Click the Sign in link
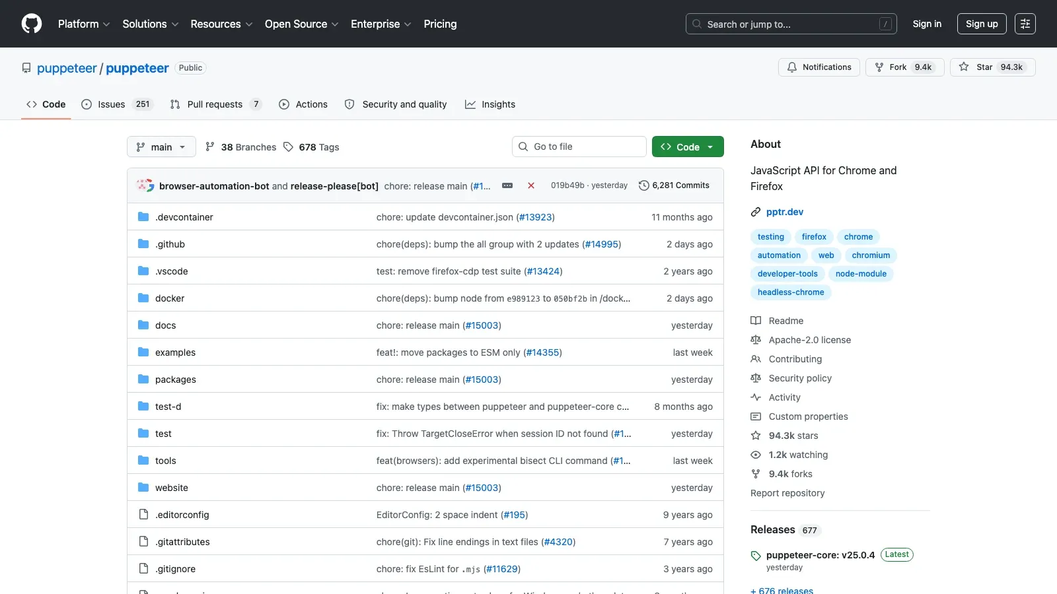 tap(927, 24)
